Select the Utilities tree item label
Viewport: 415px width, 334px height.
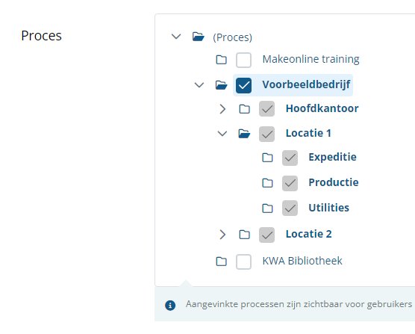coord(328,208)
